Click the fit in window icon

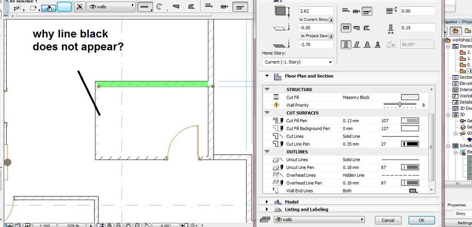pyautogui.click(x=137, y=225)
